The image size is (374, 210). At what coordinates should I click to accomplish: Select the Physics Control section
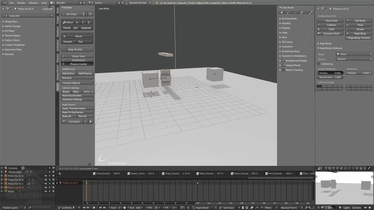point(77,64)
